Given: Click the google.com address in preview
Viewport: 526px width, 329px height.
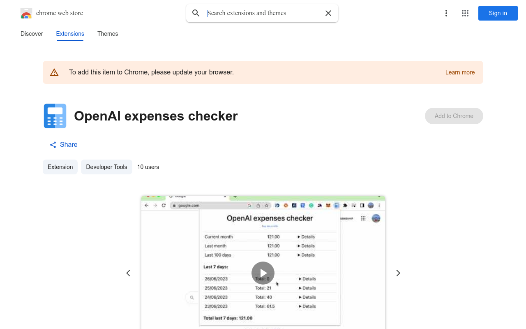Looking at the screenshot, I should [x=189, y=205].
